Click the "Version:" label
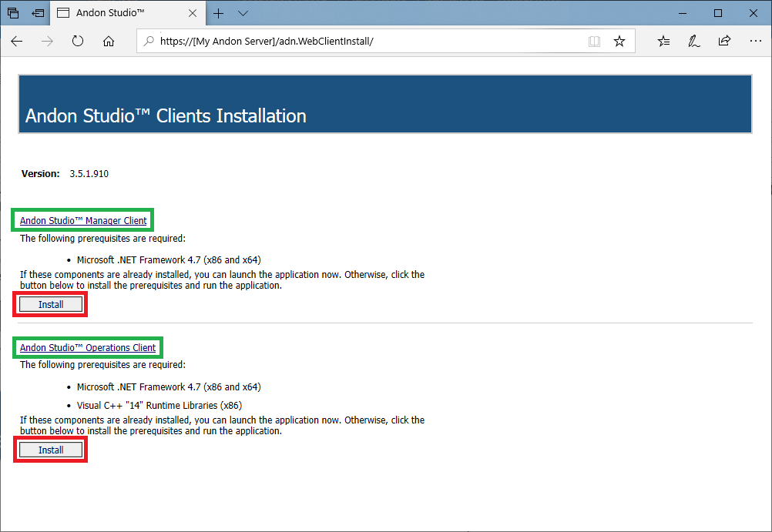Image resolution: width=772 pixels, height=532 pixels. (40, 174)
